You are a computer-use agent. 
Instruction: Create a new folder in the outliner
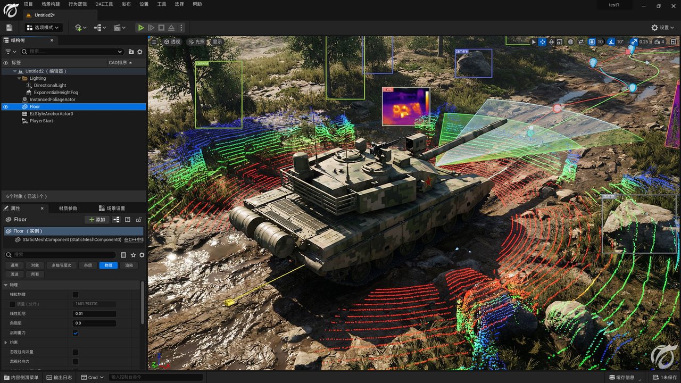(x=131, y=52)
